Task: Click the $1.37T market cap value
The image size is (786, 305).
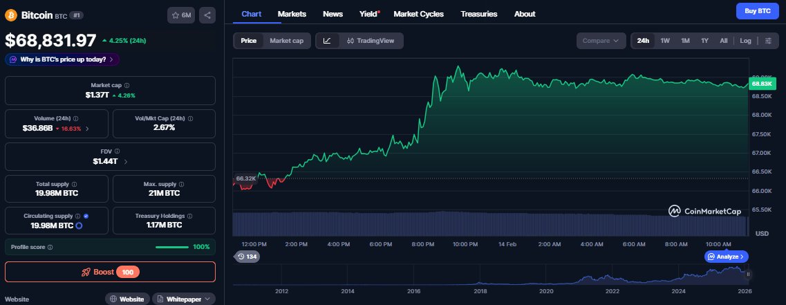Action: click(x=97, y=95)
